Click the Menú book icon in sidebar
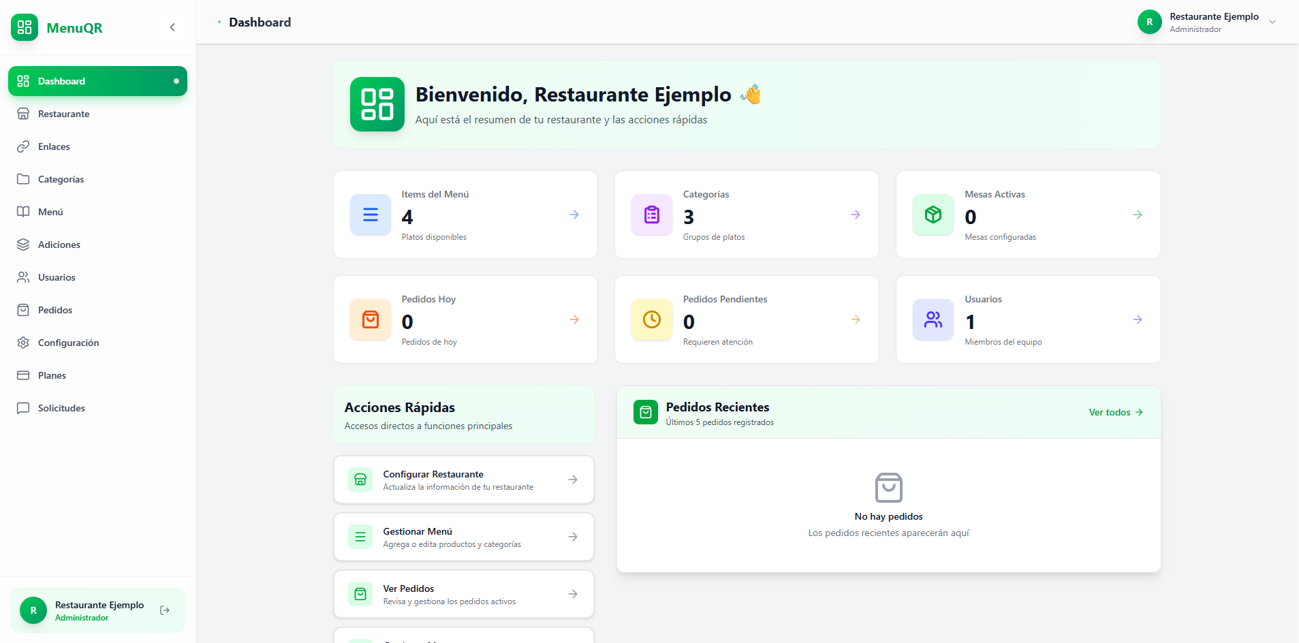Image resolution: width=1299 pixels, height=643 pixels. click(x=23, y=212)
